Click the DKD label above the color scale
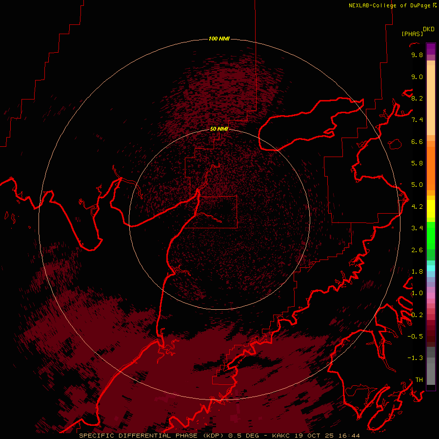The height and width of the screenshot is (439, 439). pos(429,29)
